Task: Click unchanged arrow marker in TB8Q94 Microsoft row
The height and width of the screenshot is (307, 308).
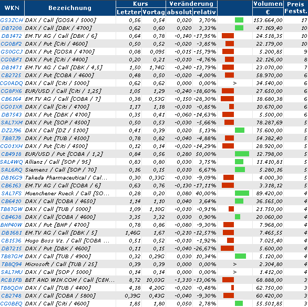Action: [235, 264]
